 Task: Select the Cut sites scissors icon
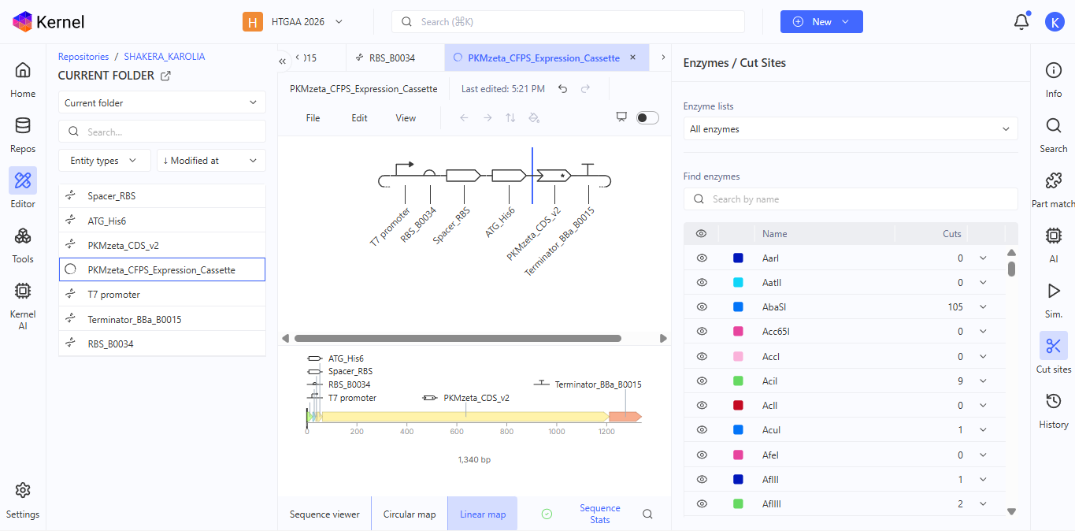pos(1054,345)
